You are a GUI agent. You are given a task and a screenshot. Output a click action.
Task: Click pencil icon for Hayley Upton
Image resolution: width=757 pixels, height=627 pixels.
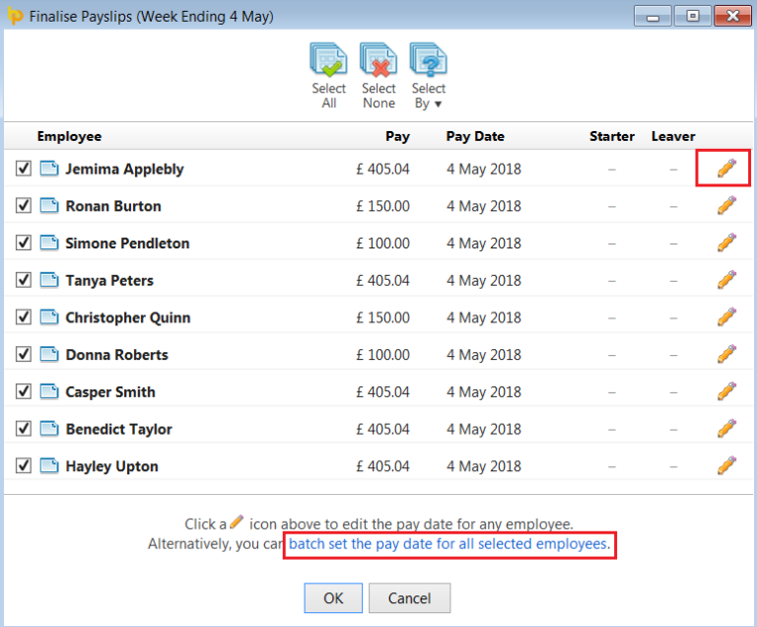pos(726,466)
